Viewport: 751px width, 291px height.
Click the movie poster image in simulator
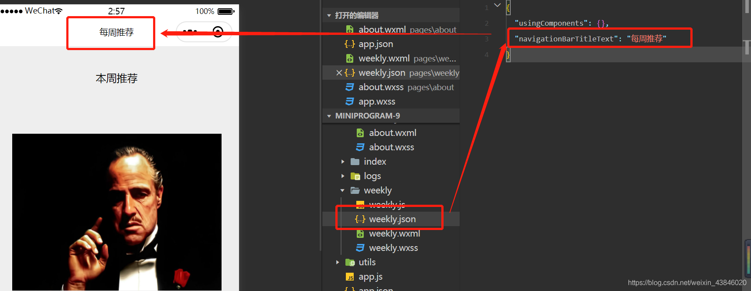(117, 212)
